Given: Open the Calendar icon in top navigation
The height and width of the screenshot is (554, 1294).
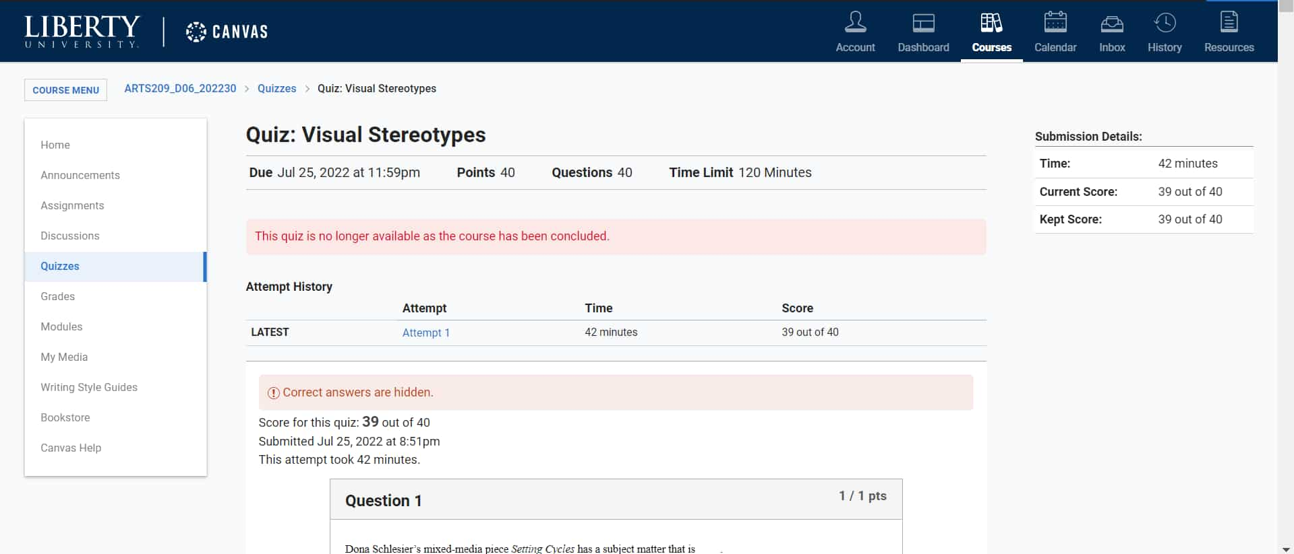Looking at the screenshot, I should pos(1055,22).
